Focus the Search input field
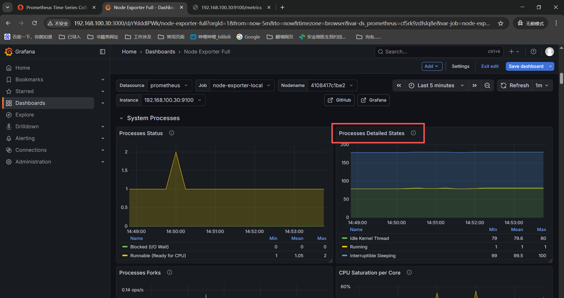Image resolution: width=564 pixels, height=298 pixels. 439,52
